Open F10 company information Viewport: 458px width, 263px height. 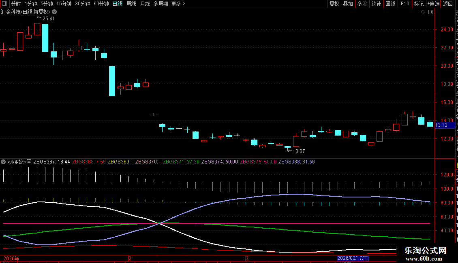[x=405, y=4]
